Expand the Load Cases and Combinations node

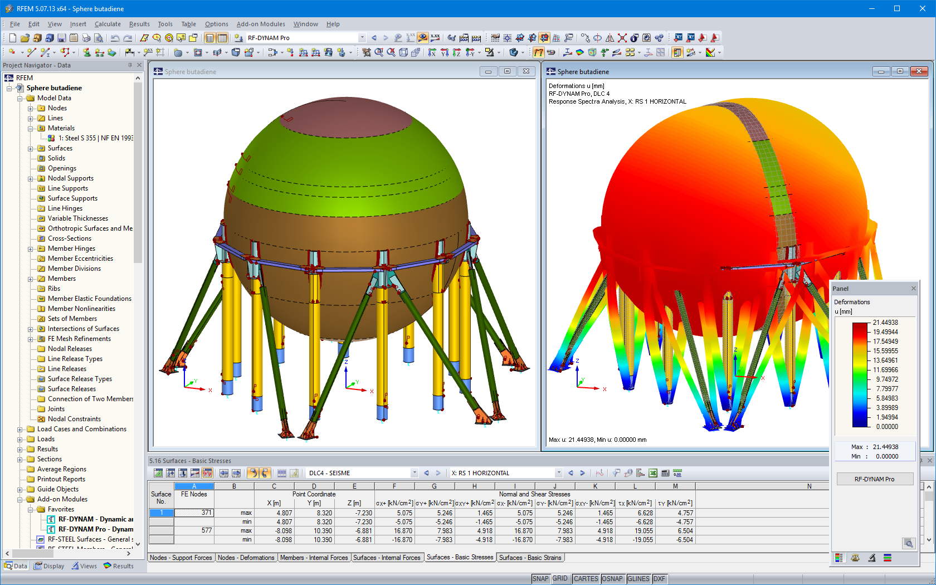pyautogui.click(x=19, y=429)
